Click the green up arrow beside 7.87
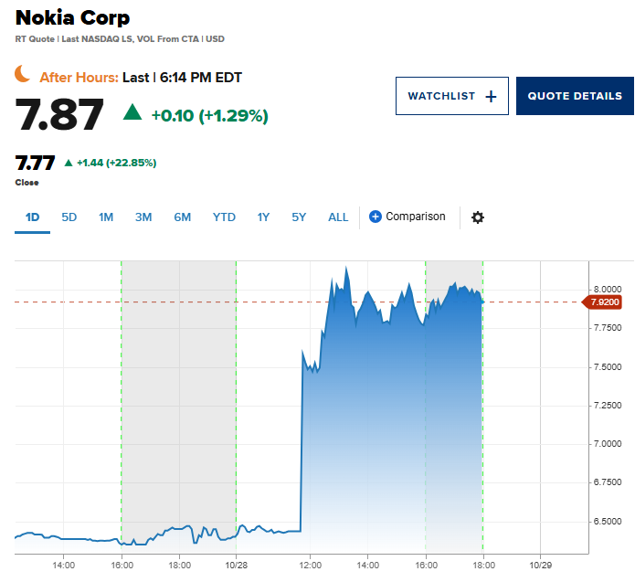 pyautogui.click(x=132, y=112)
